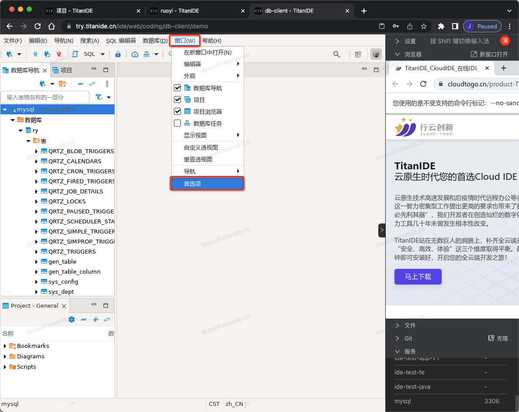Click the lock icon in toolbar
The image size is (519, 412).
pos(118,54)
